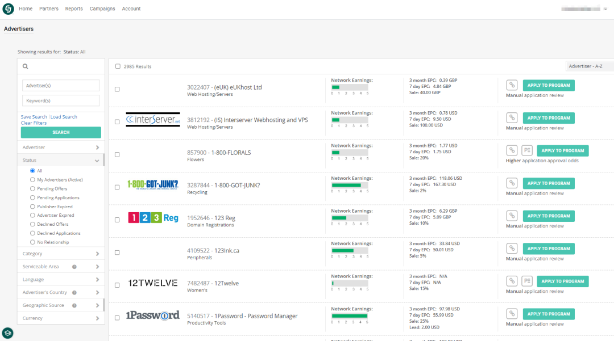The image size is (614, 341).
Task: Select Publisher Expired status
Action: 32,207
